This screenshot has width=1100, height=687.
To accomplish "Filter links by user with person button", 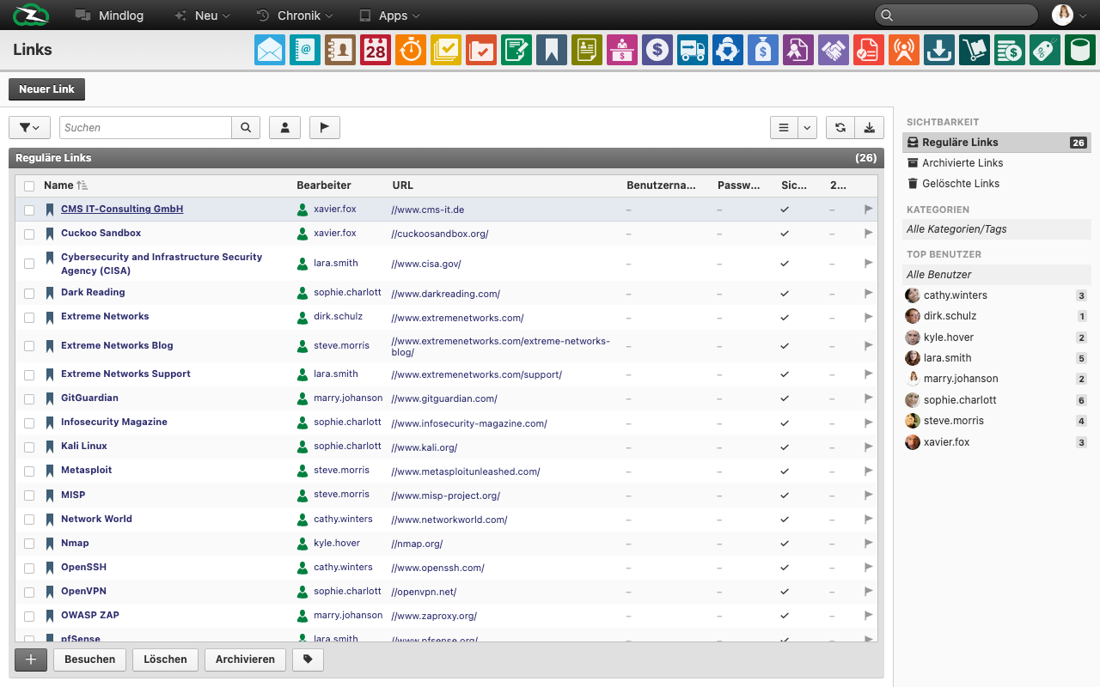I will (284, 127).
